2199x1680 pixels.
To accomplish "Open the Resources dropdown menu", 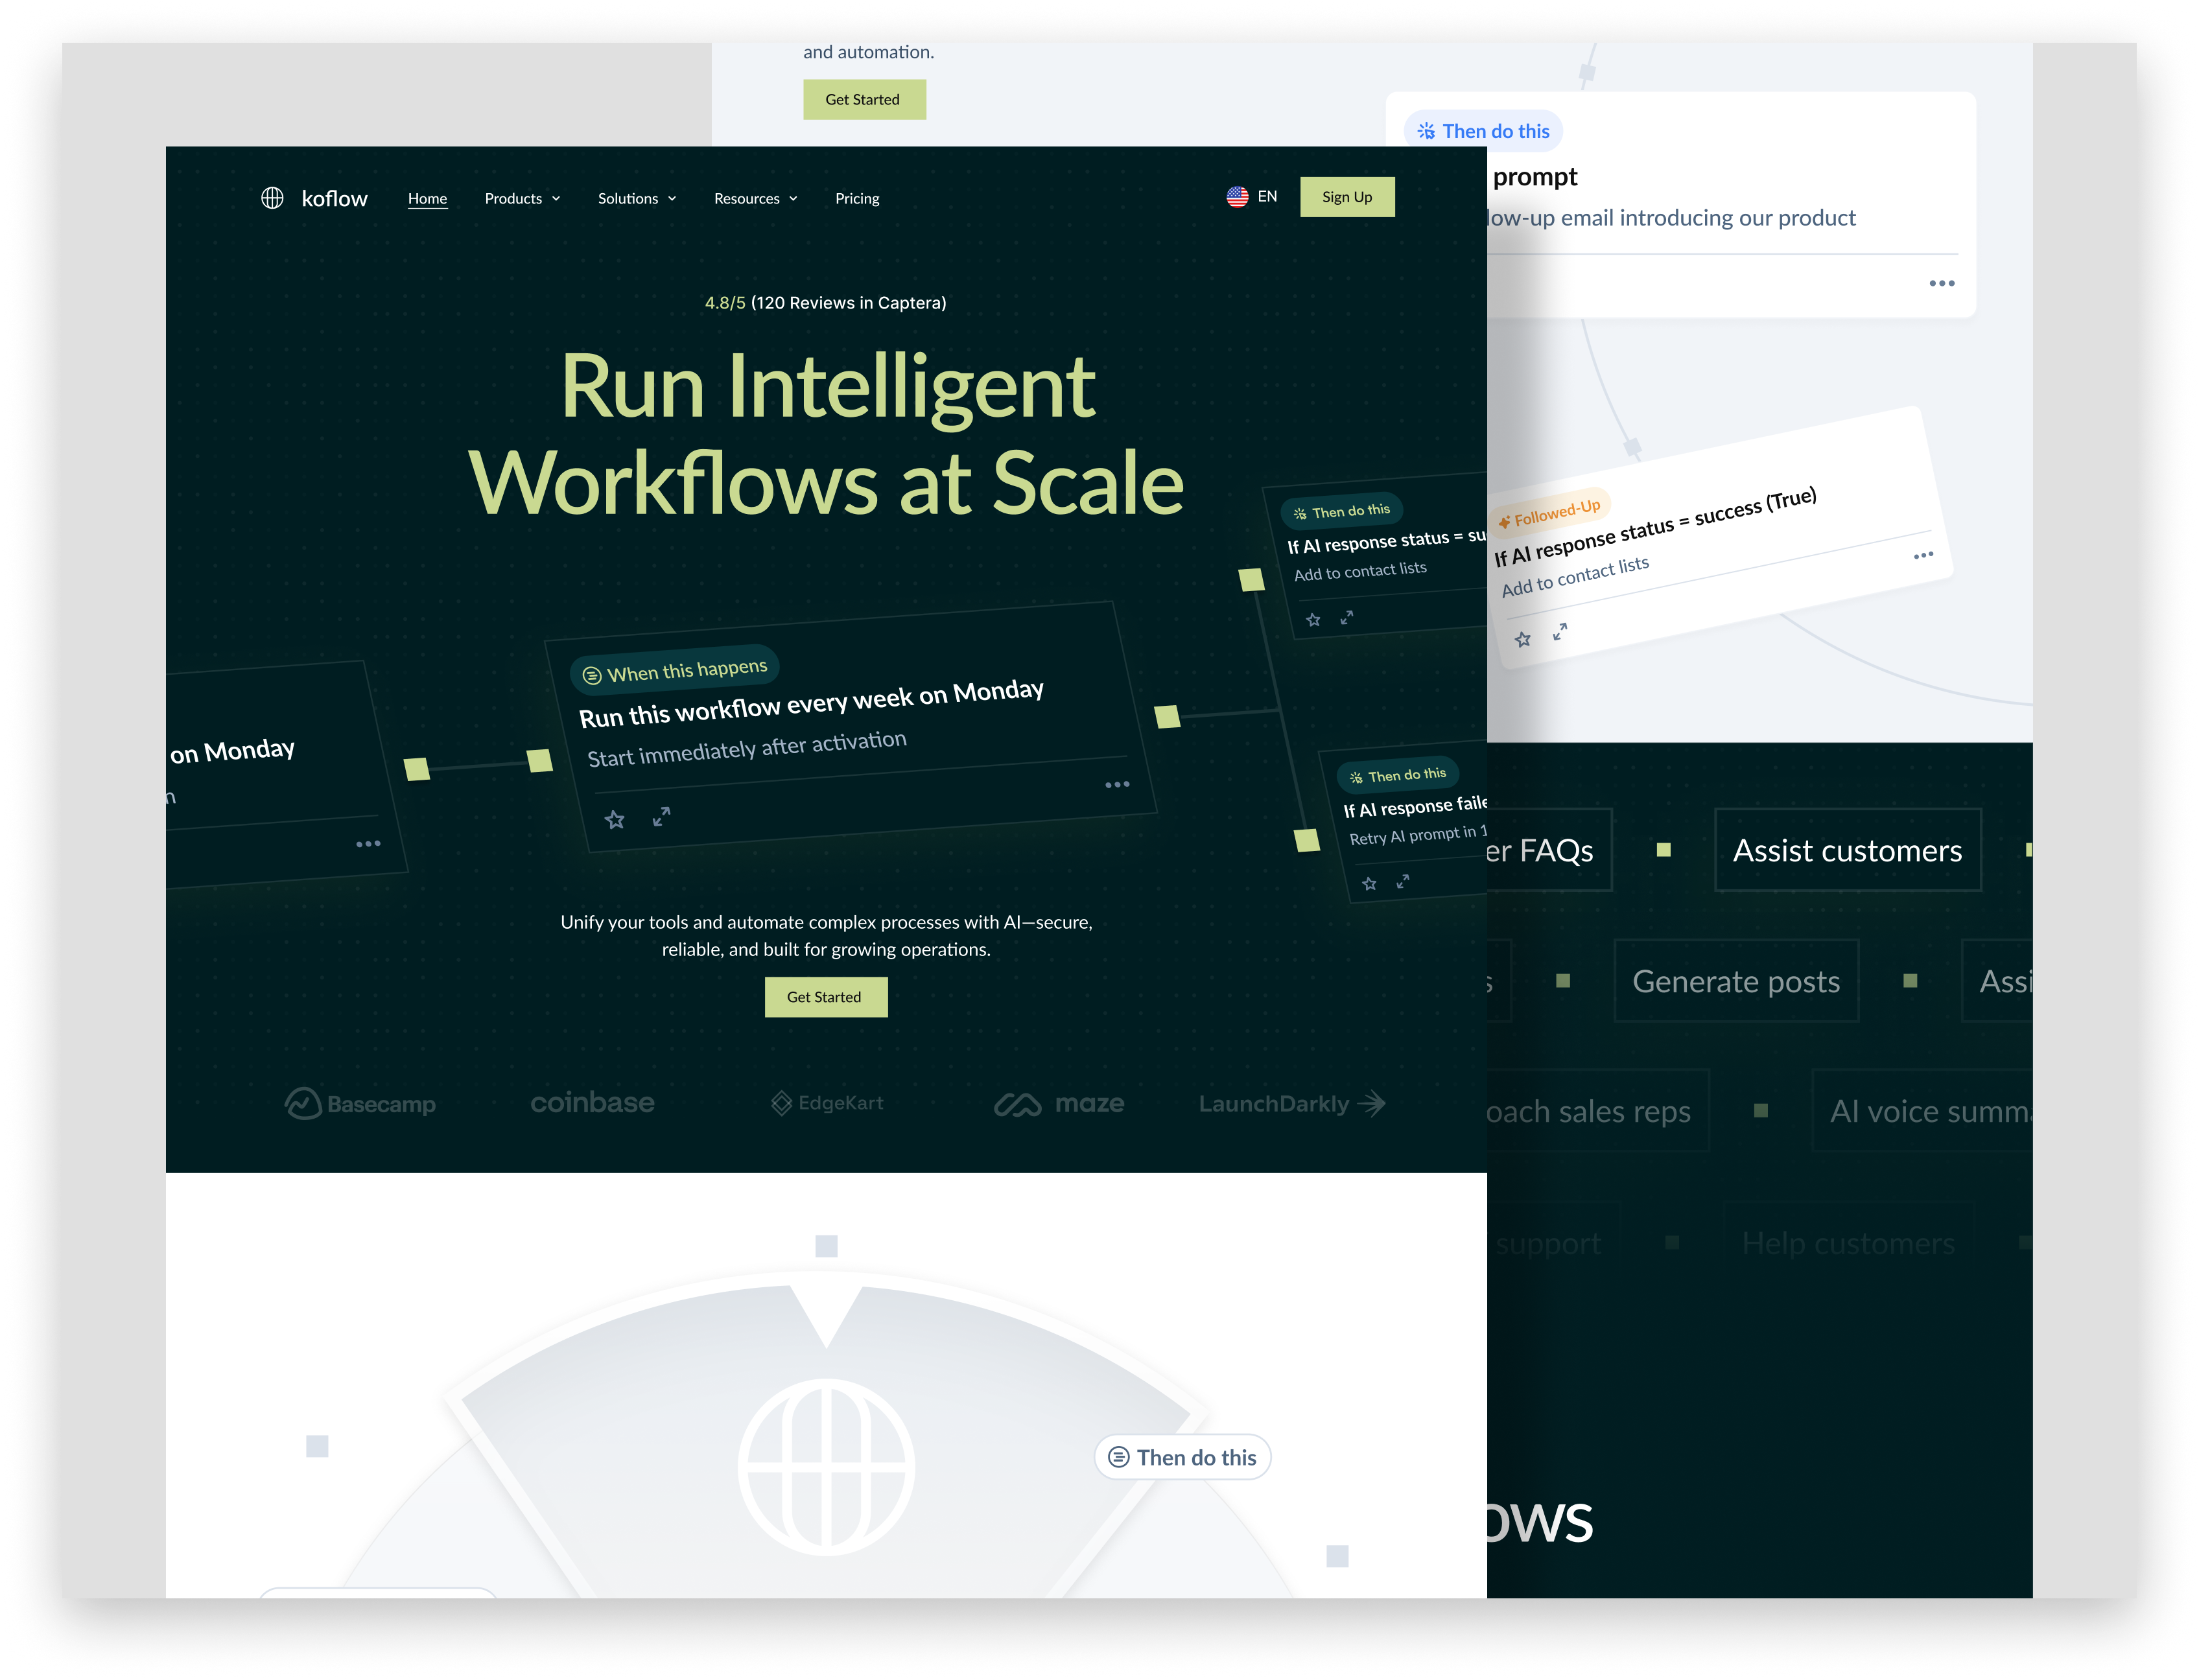I will click(755, 199).
